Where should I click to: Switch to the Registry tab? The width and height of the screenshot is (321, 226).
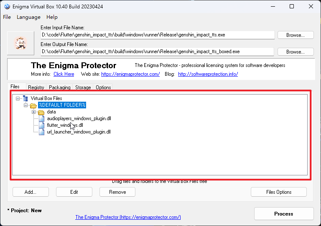point(36,87)
